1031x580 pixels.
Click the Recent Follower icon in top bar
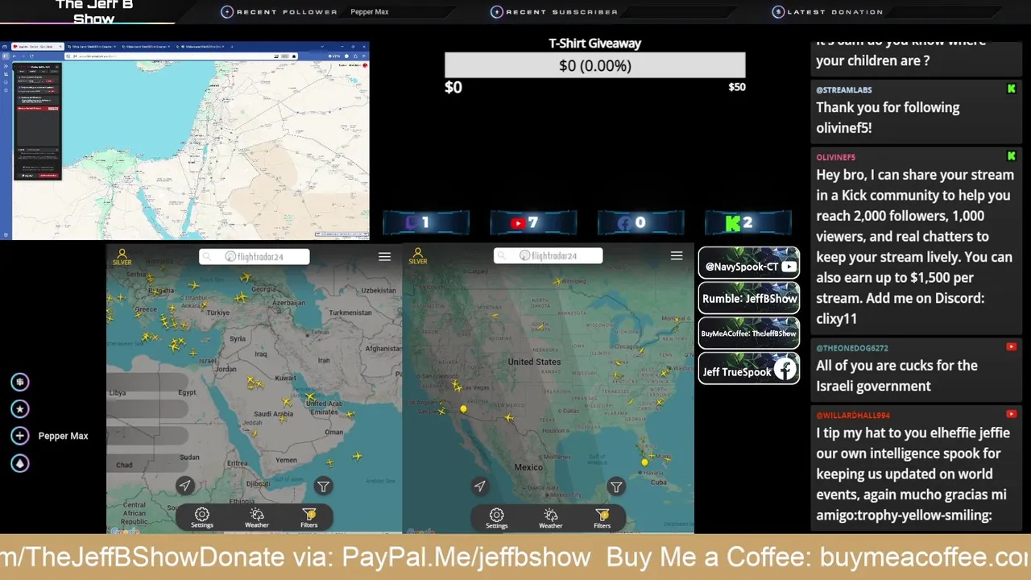[x=227, y=12]
